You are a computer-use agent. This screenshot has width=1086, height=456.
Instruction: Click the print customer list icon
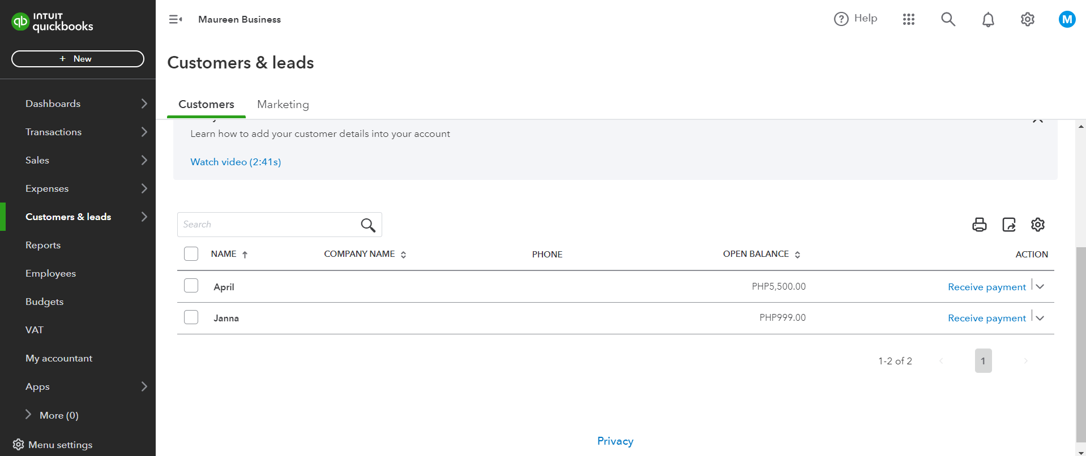tap(979, 225)
